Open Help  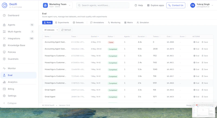point(139,5)
